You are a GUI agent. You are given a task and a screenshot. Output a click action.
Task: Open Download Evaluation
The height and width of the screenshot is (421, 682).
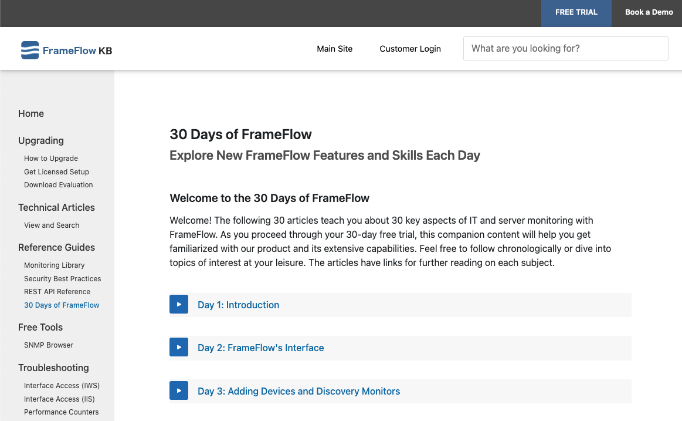58,185
